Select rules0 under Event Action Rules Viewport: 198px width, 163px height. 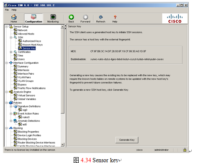(x=26, y=117)
